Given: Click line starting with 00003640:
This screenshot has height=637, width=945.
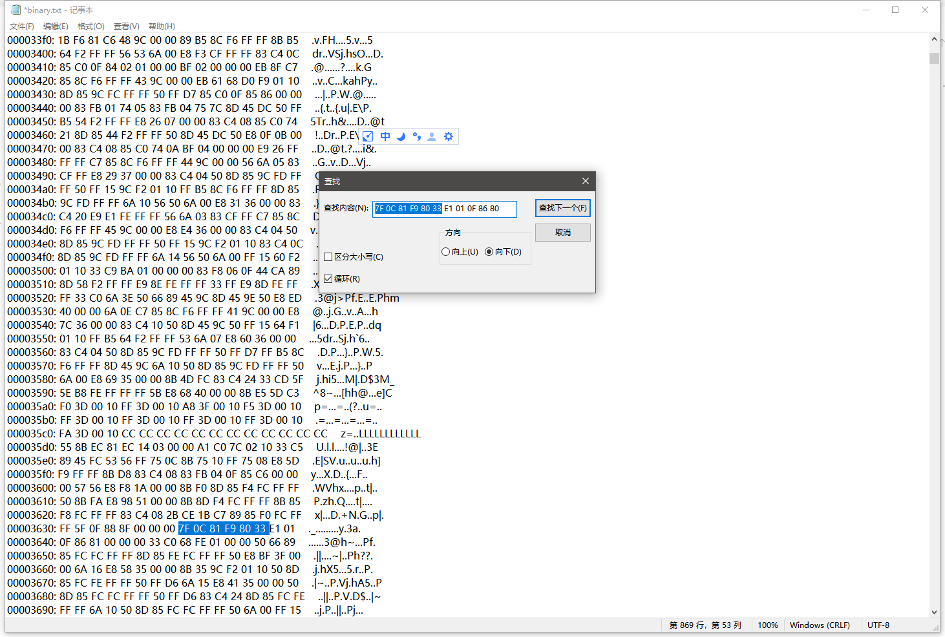Looking at the screenshot, I should [191, 542].
